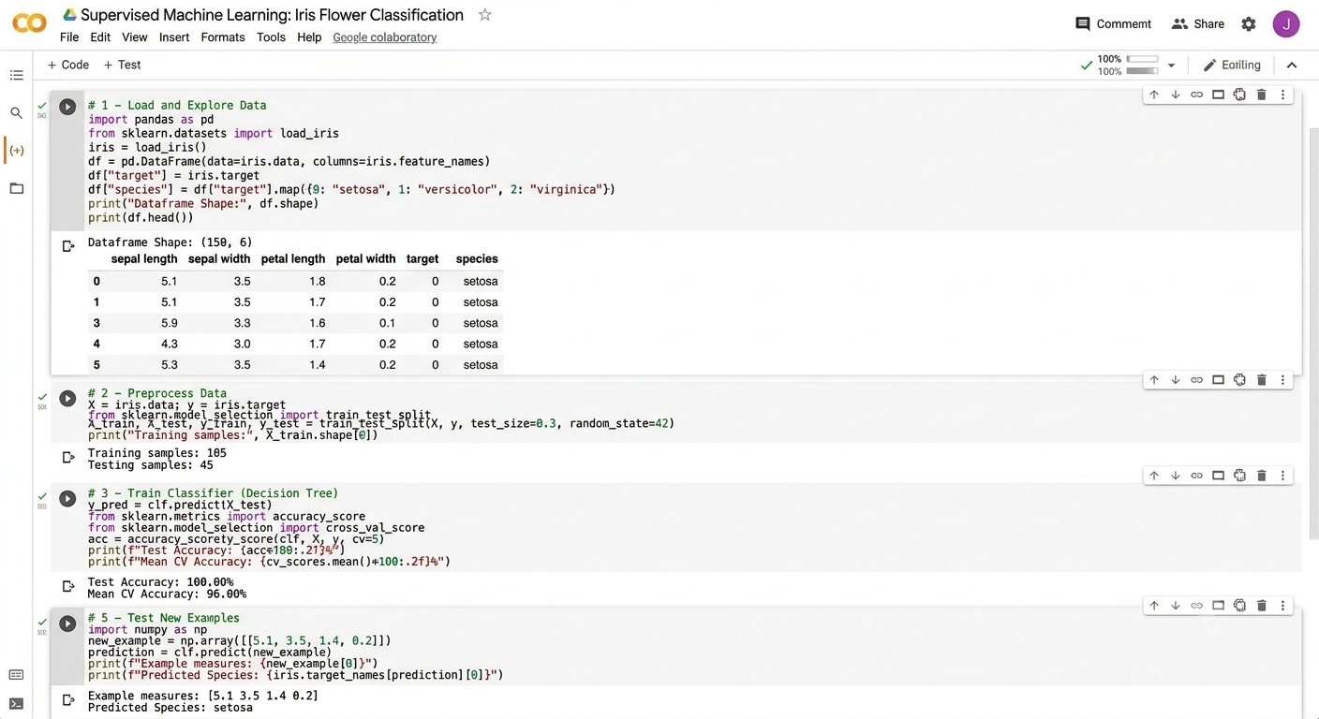Toggle output of Dataframe Shape cell
The height and width of the screenshot is (719, 1319).
pos(67,246)
